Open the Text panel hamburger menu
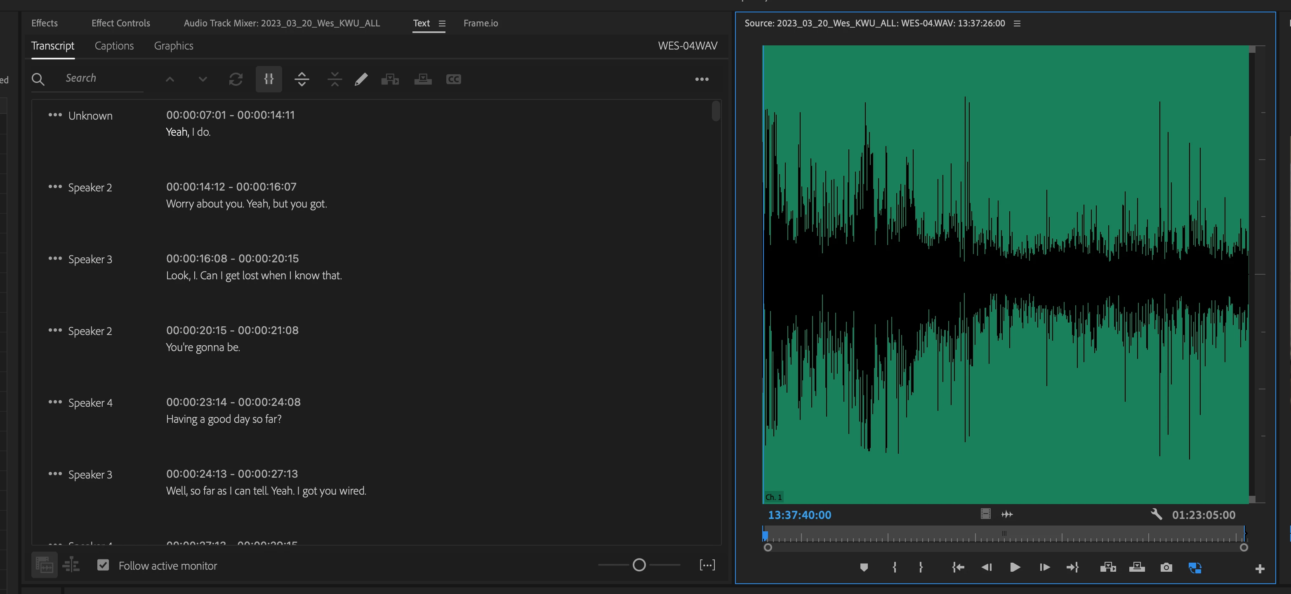The width and height of the screenshot is (1291, 594). tap(441, 24)
